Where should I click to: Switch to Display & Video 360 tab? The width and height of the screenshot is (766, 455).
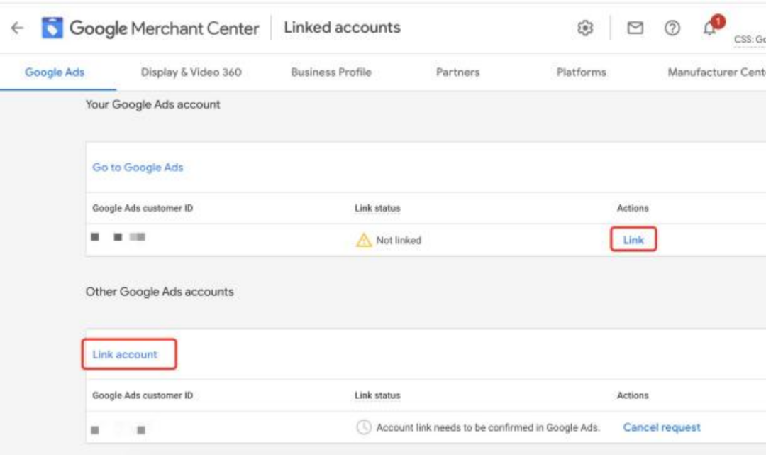tap(191, 72)
